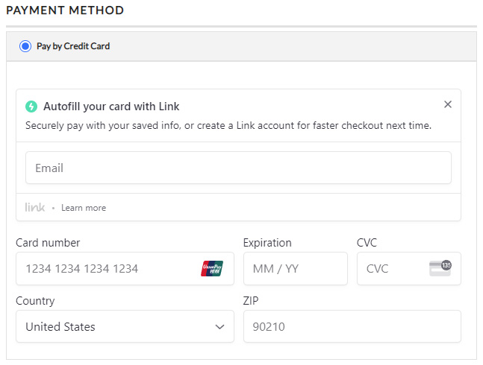Open the Learn more link

[84, 208]
